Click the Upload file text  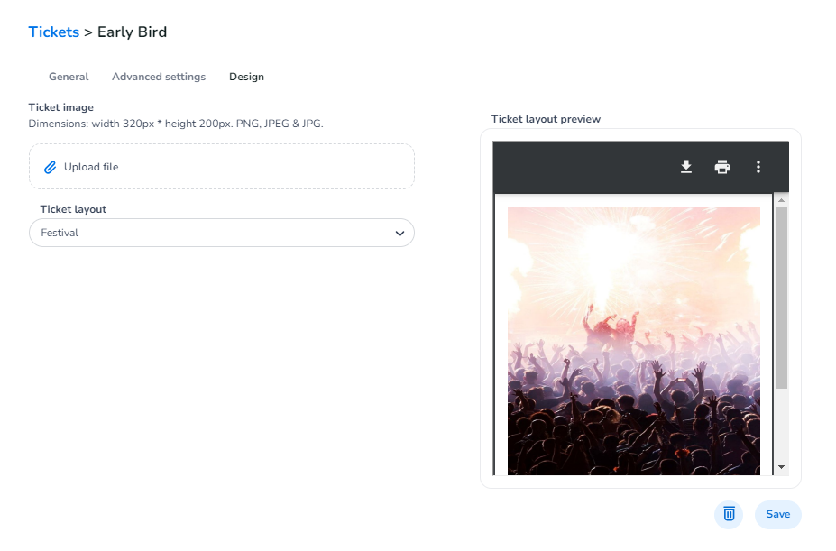91,167
